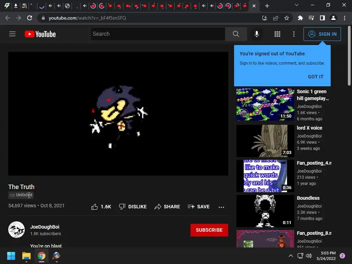Go to YouTube home via logo

[40, 34]
